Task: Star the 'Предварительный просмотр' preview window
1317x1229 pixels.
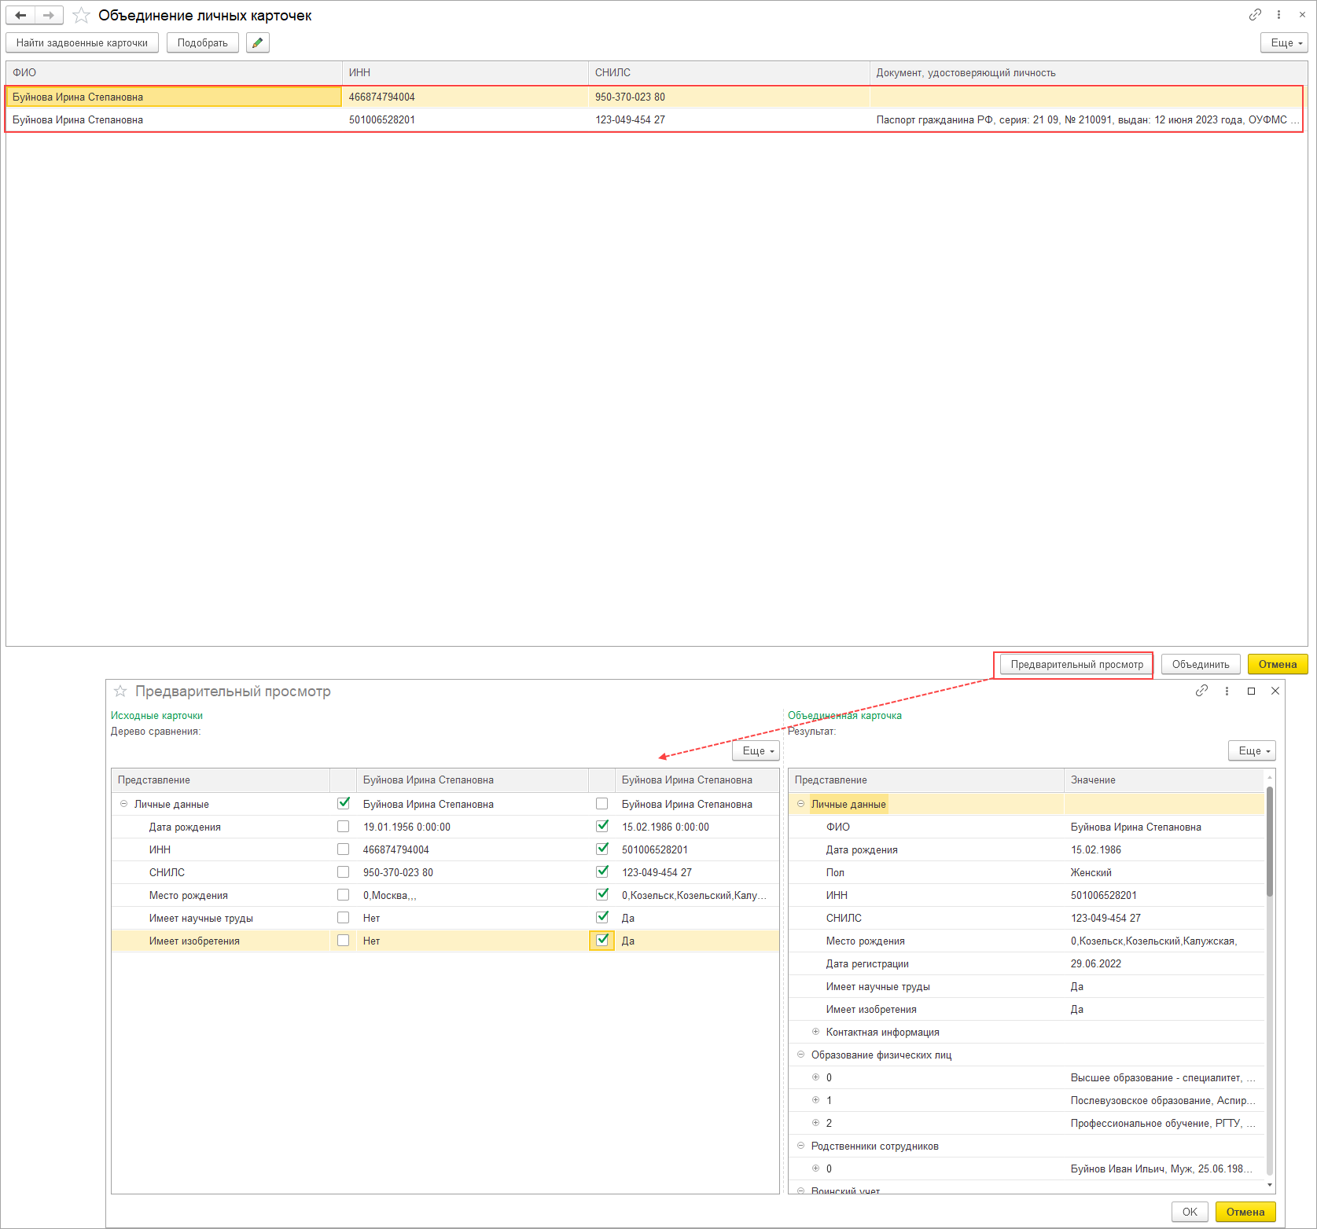Action: (120, 691)
